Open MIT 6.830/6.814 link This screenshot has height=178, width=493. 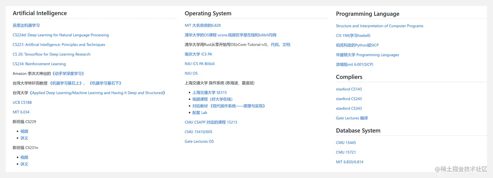click(350, 162)
